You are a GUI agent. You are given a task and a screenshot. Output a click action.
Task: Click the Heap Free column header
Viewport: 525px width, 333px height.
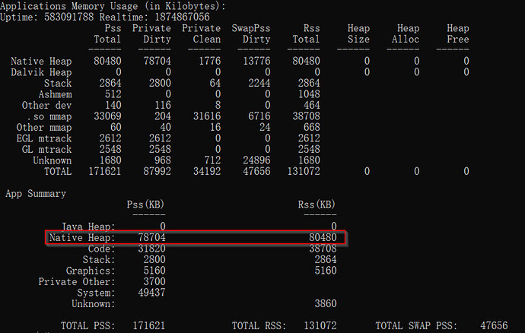(x=457, y=33)
